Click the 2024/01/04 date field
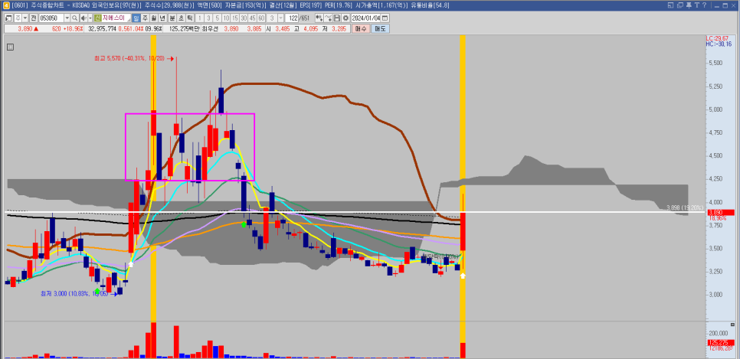 click(366, 18)
